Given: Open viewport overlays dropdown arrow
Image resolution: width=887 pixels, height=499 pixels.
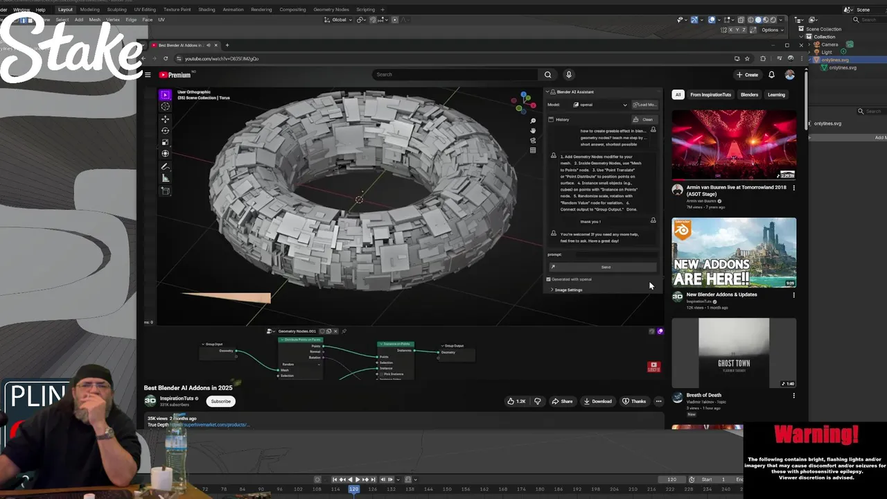Looking at the screenshot, I should coord(719,20).
